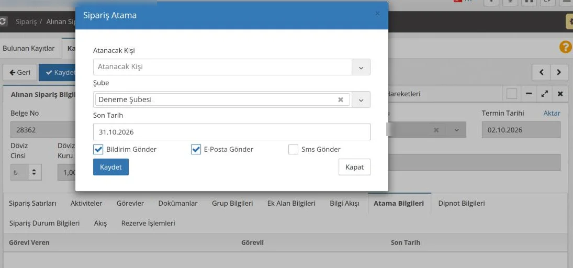Screen dimensions: 573x268
Task: Close the panel with X icon
Action: (x=560, y=94)
